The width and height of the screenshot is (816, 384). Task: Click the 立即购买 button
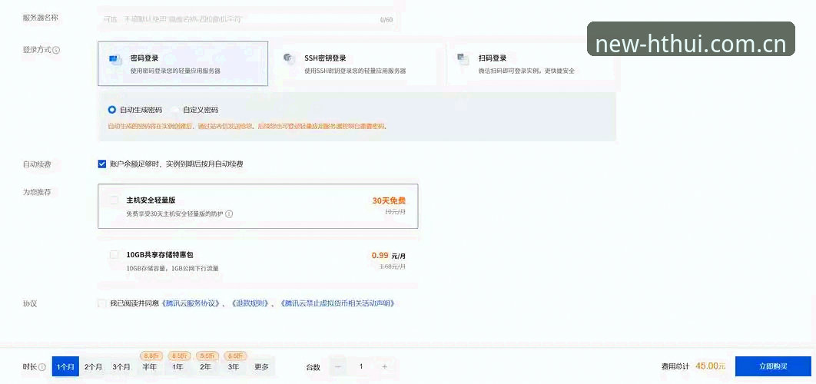pyautogui.click(x=773, y=366)
